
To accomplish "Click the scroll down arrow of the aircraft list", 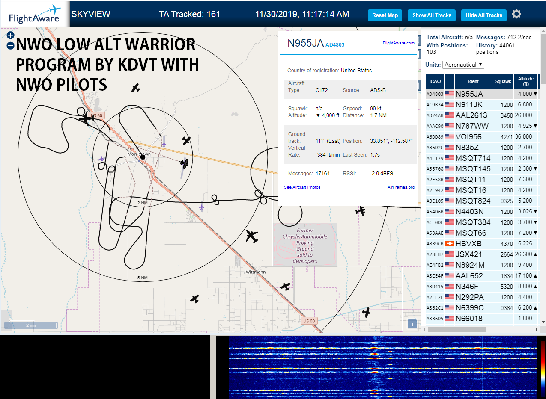I will point(543,322).
